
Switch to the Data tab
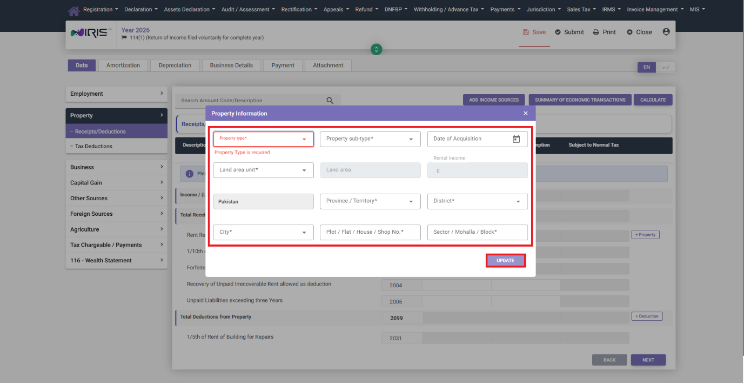82,65
